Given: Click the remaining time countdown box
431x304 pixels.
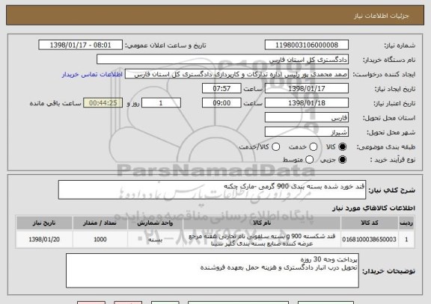Looking at the screenshot, I should (103, 103).
